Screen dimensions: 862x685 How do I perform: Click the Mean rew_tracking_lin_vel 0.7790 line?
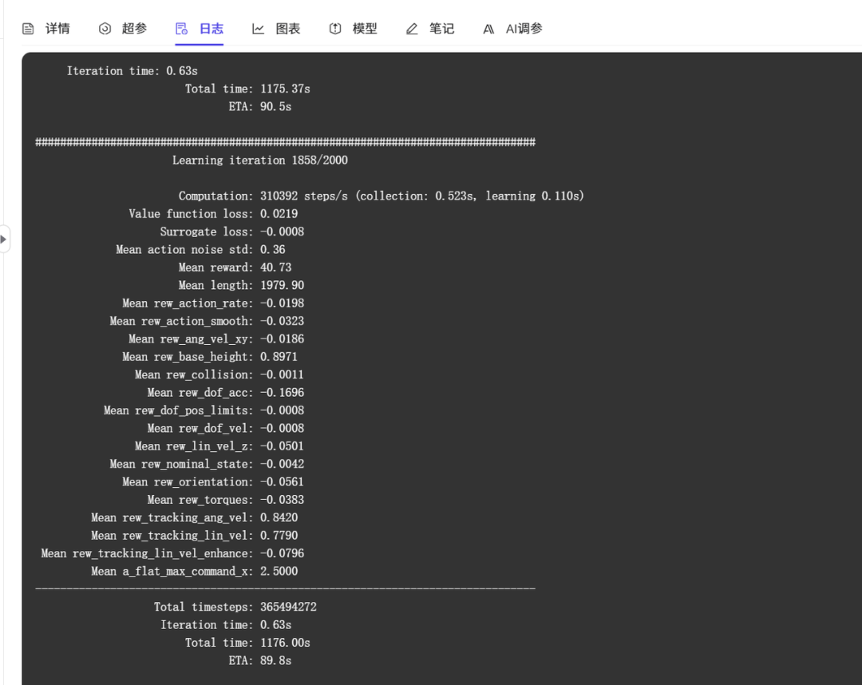pyautogui.click(x=195, y=536)
